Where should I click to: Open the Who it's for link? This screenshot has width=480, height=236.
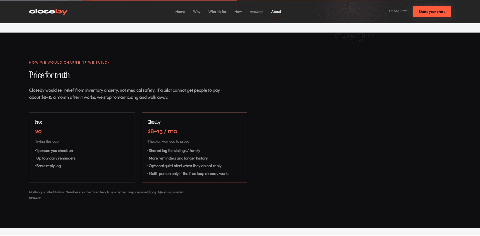(x=217, y=12)
